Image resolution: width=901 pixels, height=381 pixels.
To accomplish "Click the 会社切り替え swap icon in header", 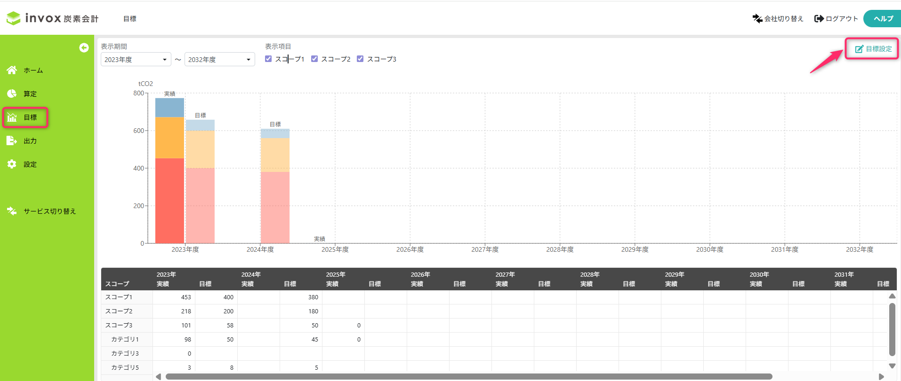I will point(757,18).
